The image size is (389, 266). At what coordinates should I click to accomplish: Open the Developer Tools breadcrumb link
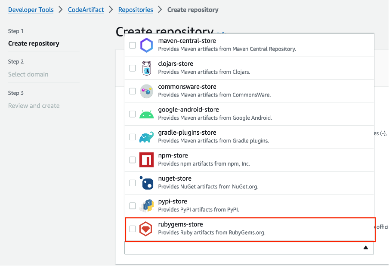[x=31, y=9]
